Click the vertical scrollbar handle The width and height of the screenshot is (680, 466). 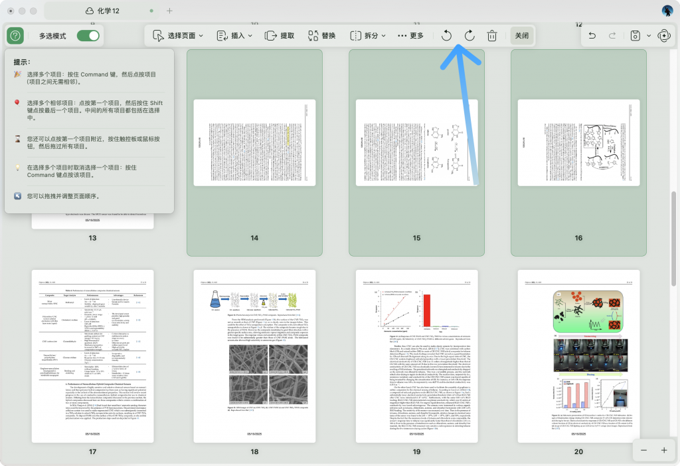(x=673, y=239)
